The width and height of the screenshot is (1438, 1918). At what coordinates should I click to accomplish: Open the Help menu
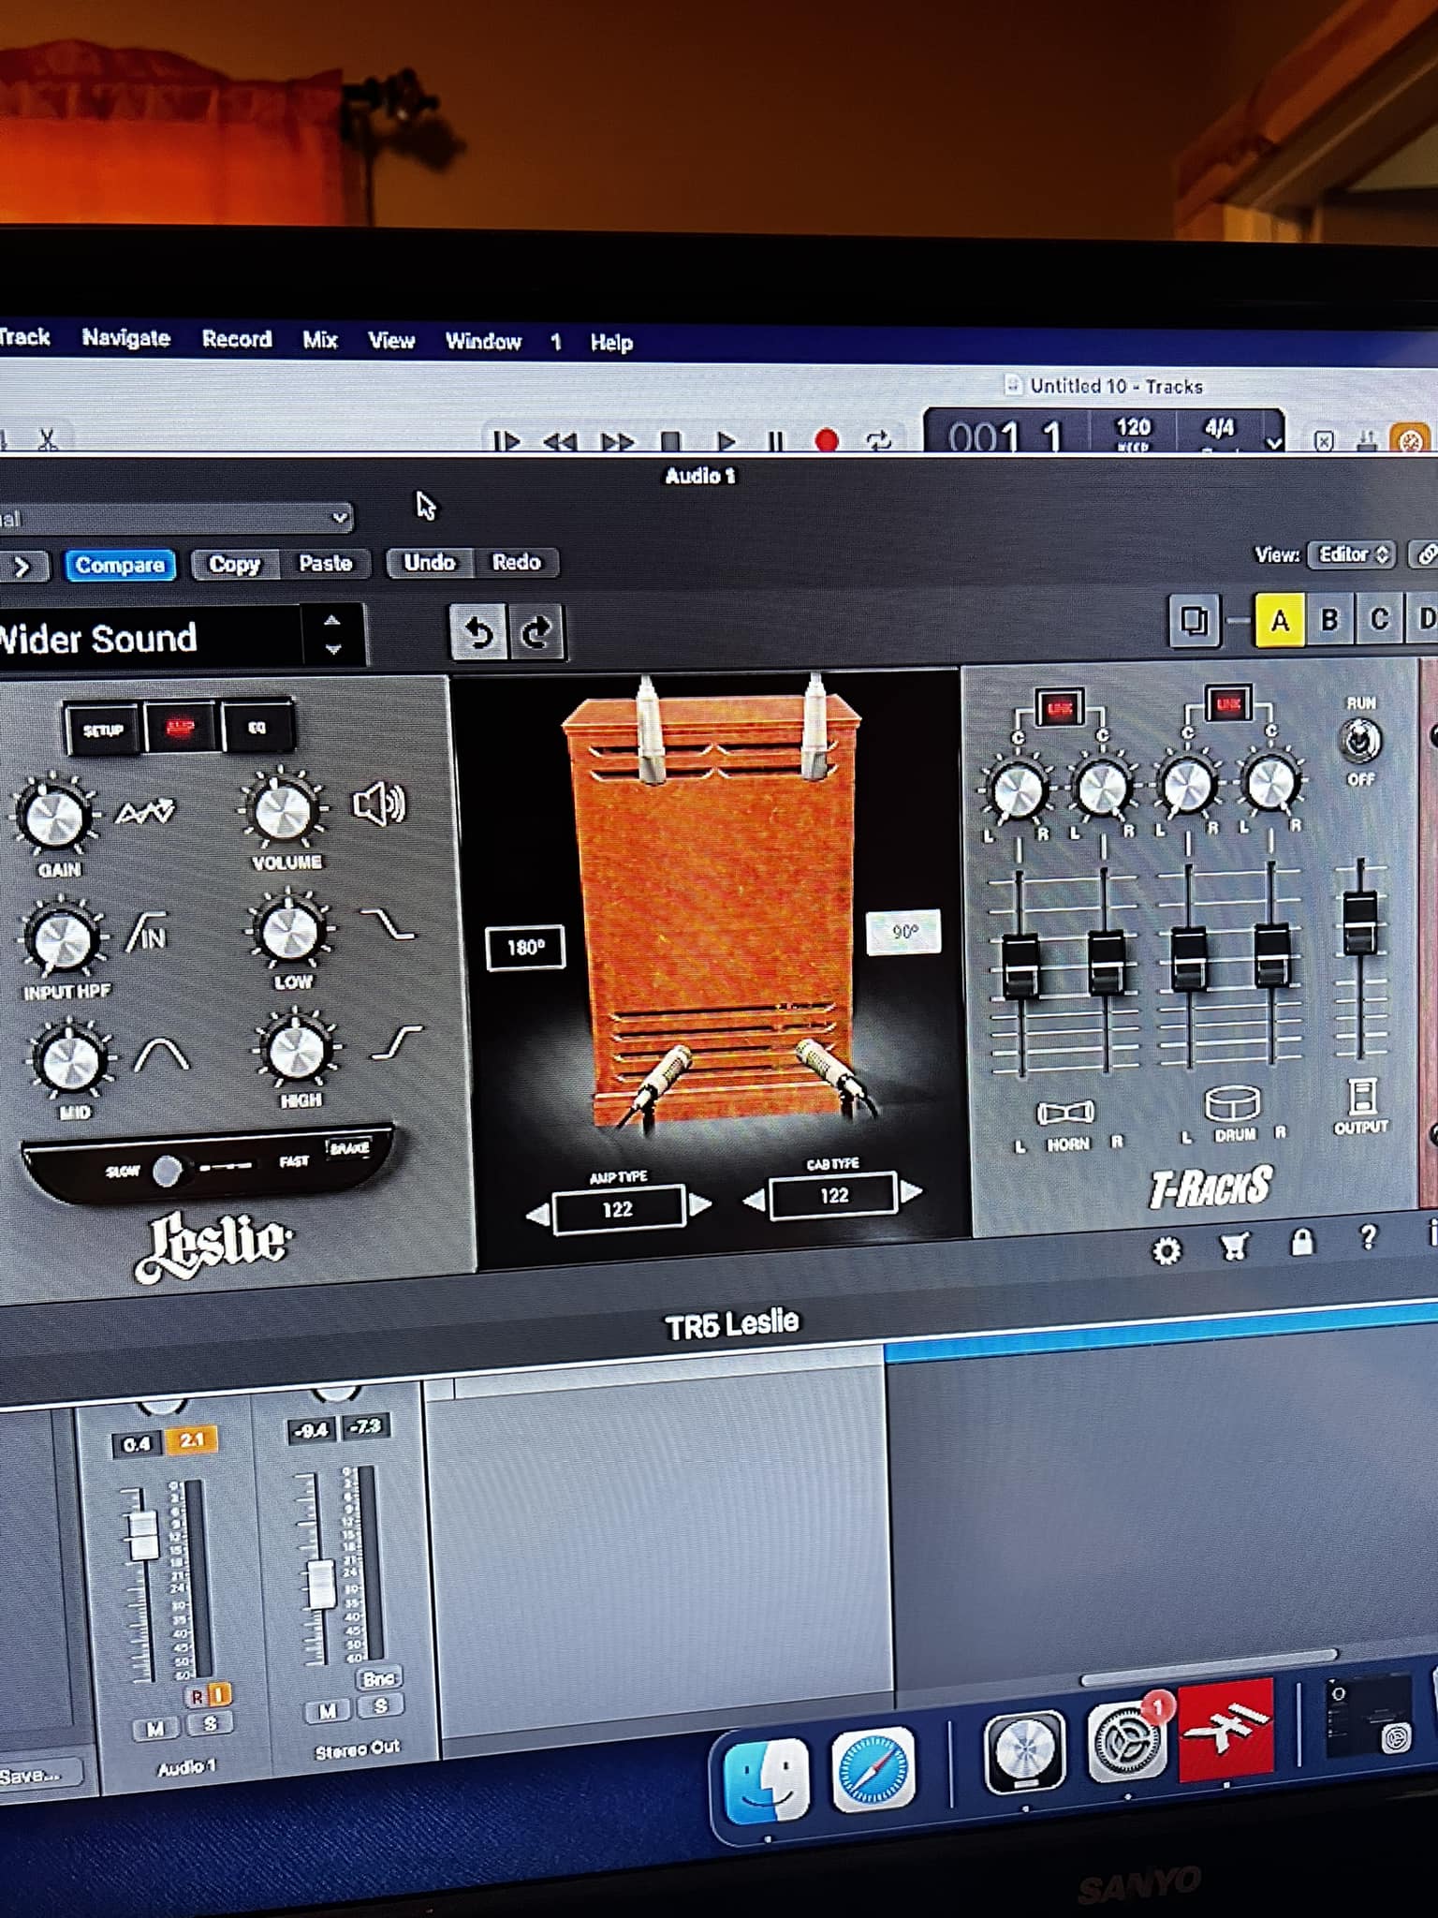[611, 343]
